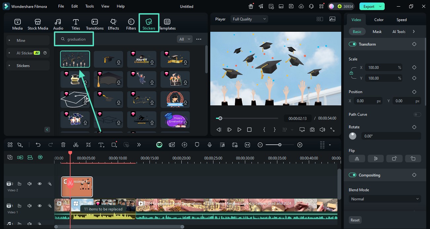Select the Graduation badge sticker thumbnail
430x229 pixels.
pyautogui.click(x=175, y=99)
